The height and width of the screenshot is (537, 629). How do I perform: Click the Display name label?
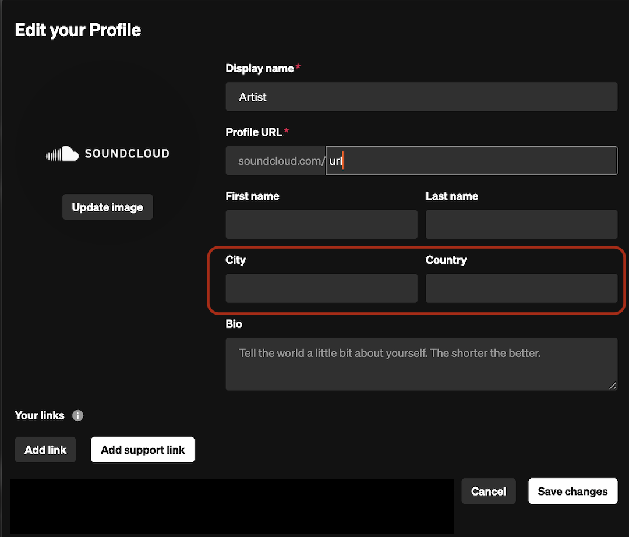click(260, 69)
